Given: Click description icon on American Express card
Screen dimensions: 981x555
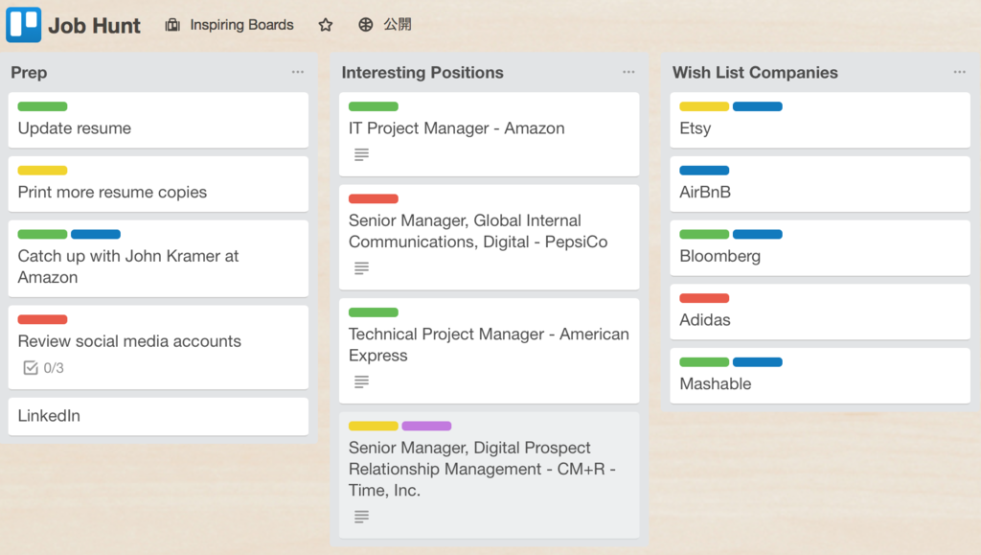Looking at the screenshot, I should (x=361, y=382).
